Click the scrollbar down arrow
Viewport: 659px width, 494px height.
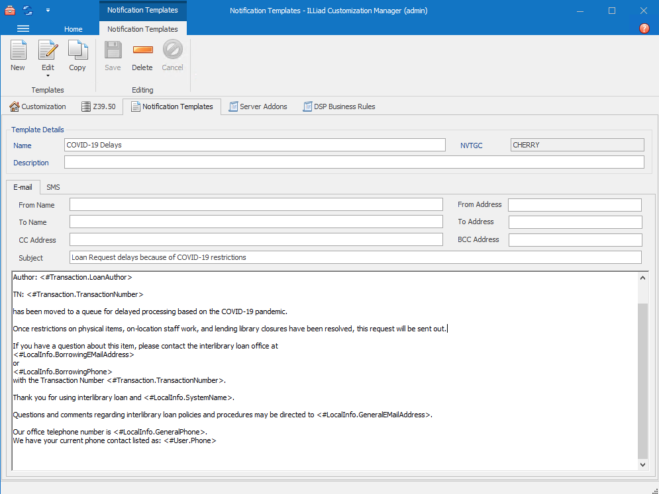tap(642, 464)
